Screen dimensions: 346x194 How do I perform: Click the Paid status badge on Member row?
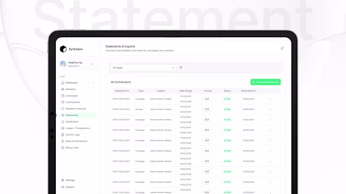click(227, 110)
